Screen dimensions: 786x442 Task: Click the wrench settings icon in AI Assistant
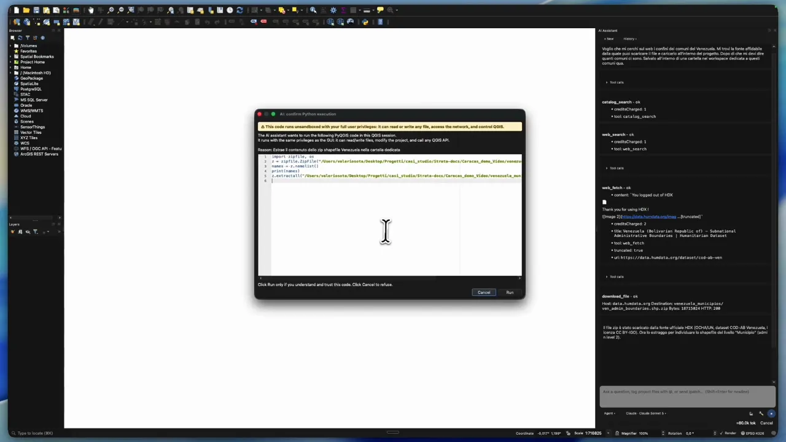[x=761, y=413]
